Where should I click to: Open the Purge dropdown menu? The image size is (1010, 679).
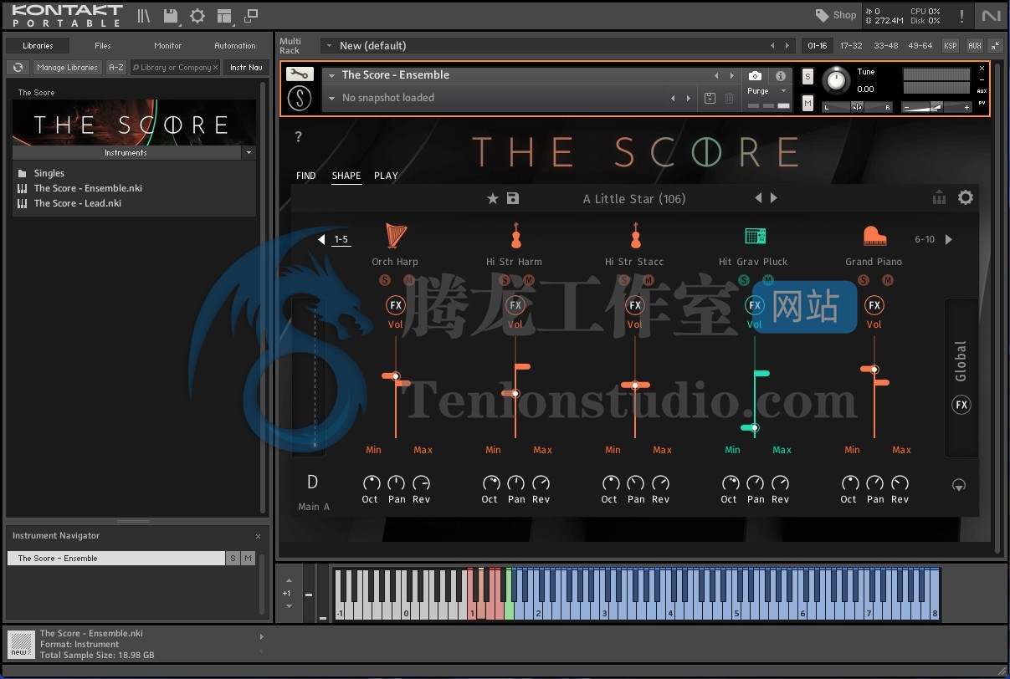[783, 91]
